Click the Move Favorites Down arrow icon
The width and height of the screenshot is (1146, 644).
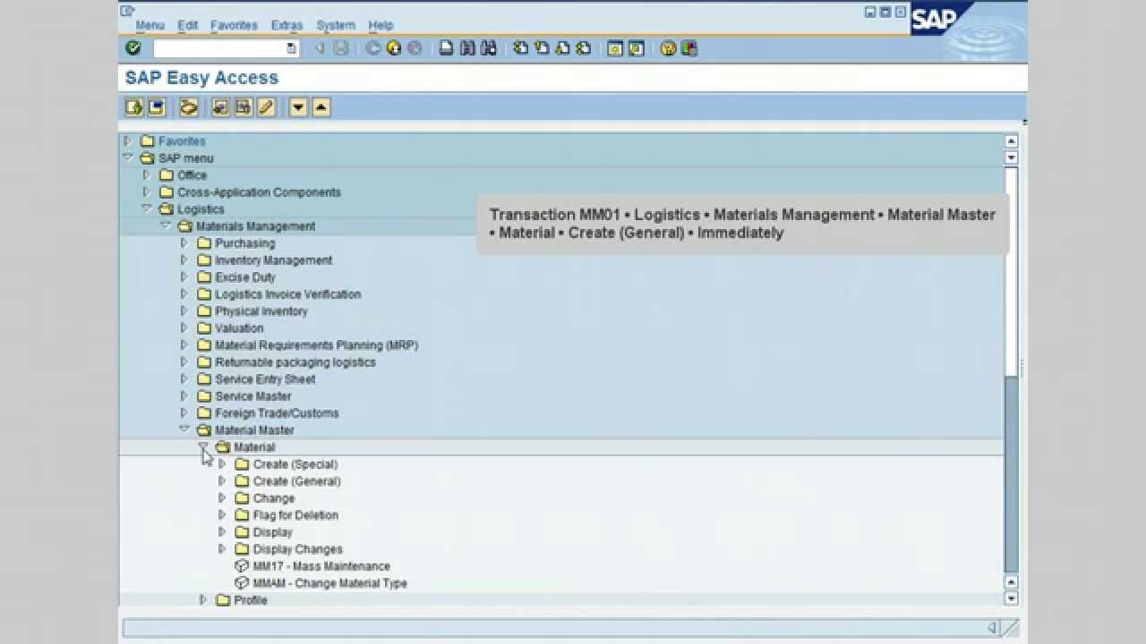point(299,107)
